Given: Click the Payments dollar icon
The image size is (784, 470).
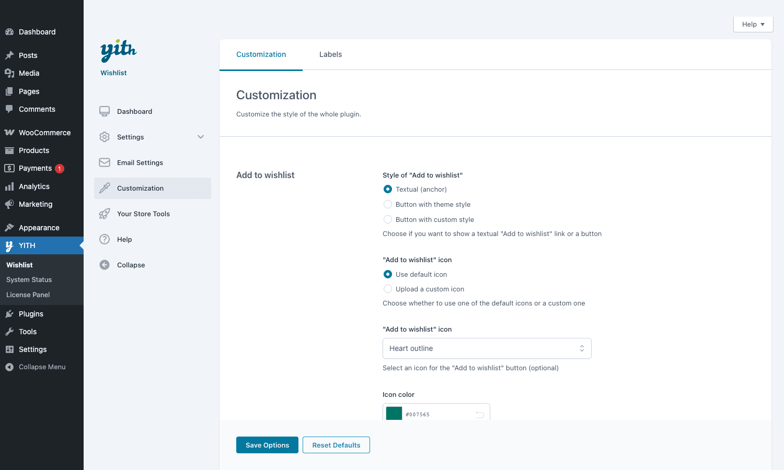Looking at the screenshot, I should [9, 168].
